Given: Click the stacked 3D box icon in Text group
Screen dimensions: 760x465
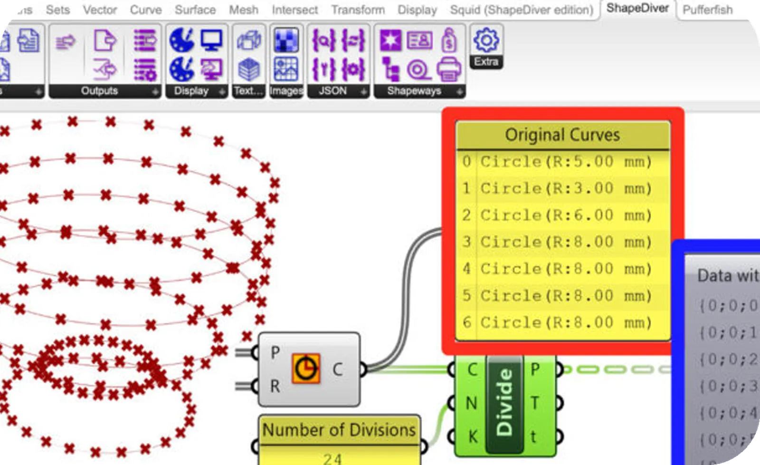Looking at the screenshot, I should point(249,69).
